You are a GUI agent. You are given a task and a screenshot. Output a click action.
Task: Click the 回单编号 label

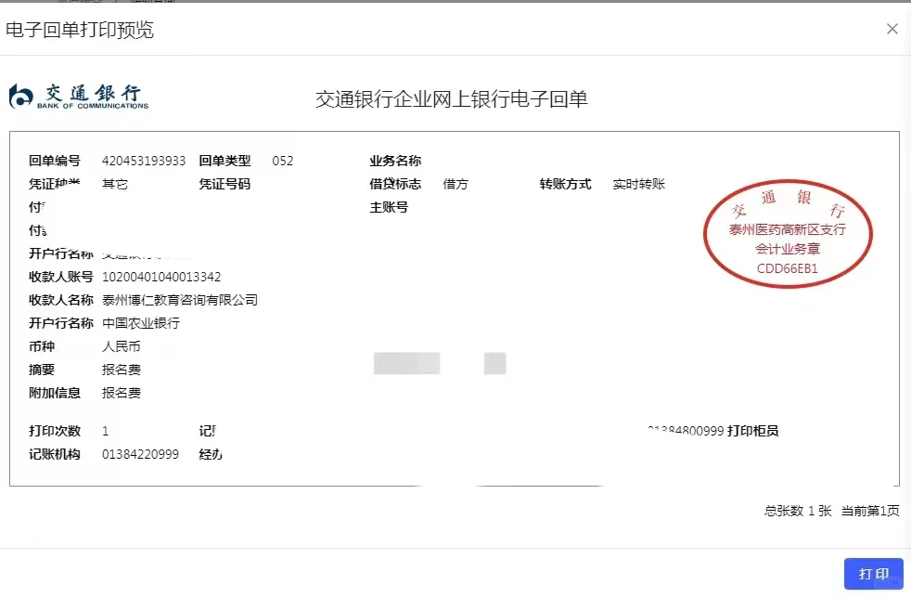(55, 162)
